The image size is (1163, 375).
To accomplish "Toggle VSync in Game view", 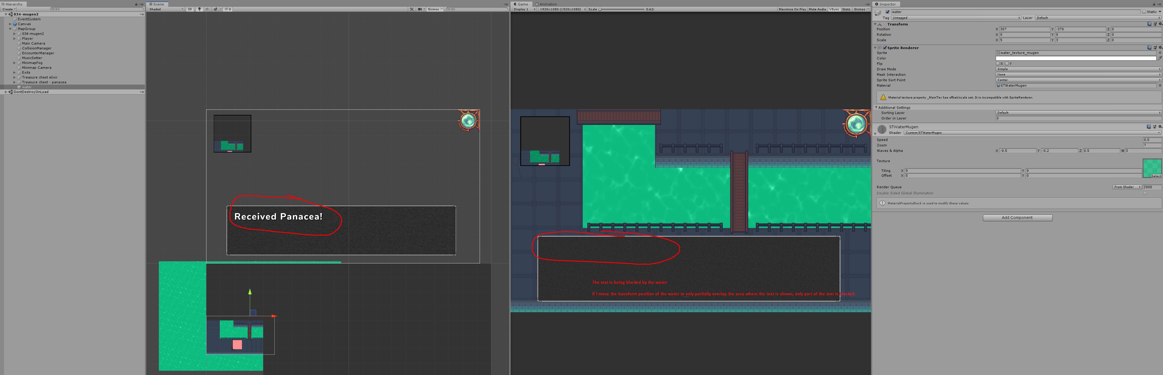I will tap(835, 9).
